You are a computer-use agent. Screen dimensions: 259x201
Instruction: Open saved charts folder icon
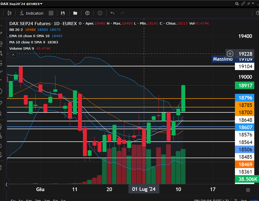pos(75,13)
